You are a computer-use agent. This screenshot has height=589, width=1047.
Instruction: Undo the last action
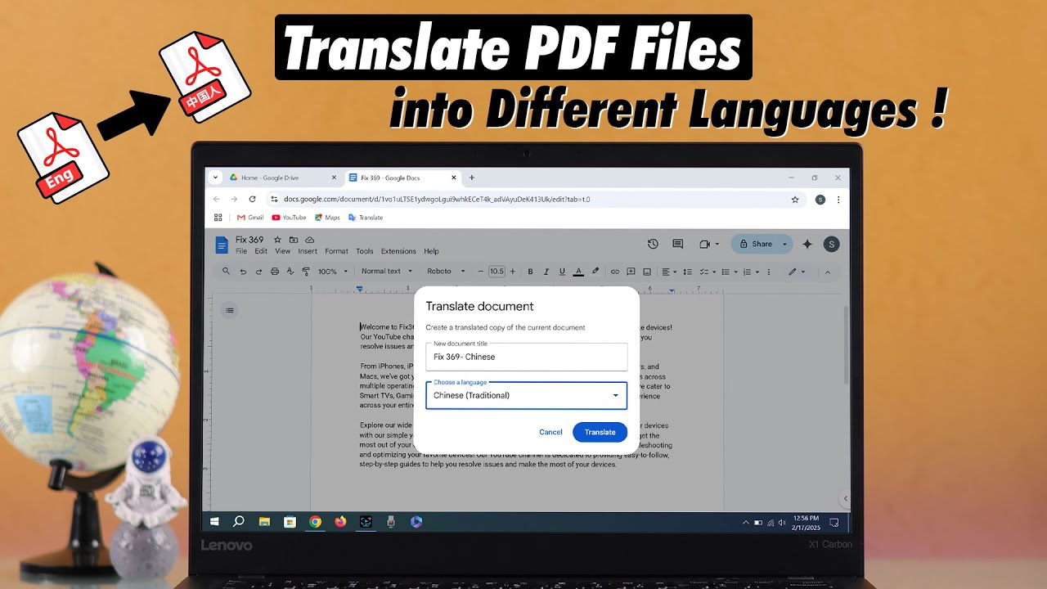243,272
